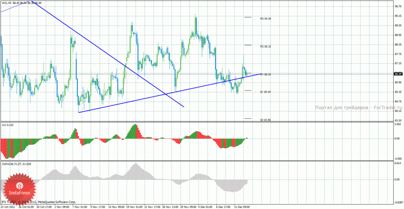Click the #CL,H4 symbol header text
Image resolution: width=404 pixels, height=209 pixels.
pos(6,3)
